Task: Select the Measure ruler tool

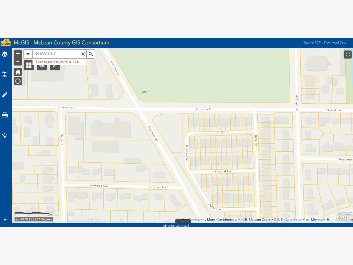Action: pyautogui.click(x=5, y=95)
